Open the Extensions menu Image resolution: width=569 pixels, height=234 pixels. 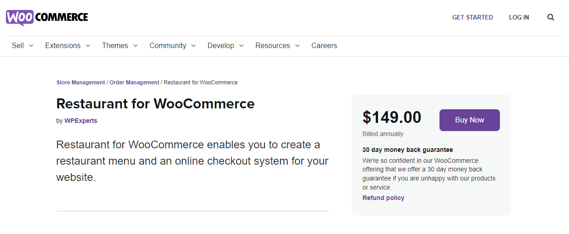coord(63,45)
